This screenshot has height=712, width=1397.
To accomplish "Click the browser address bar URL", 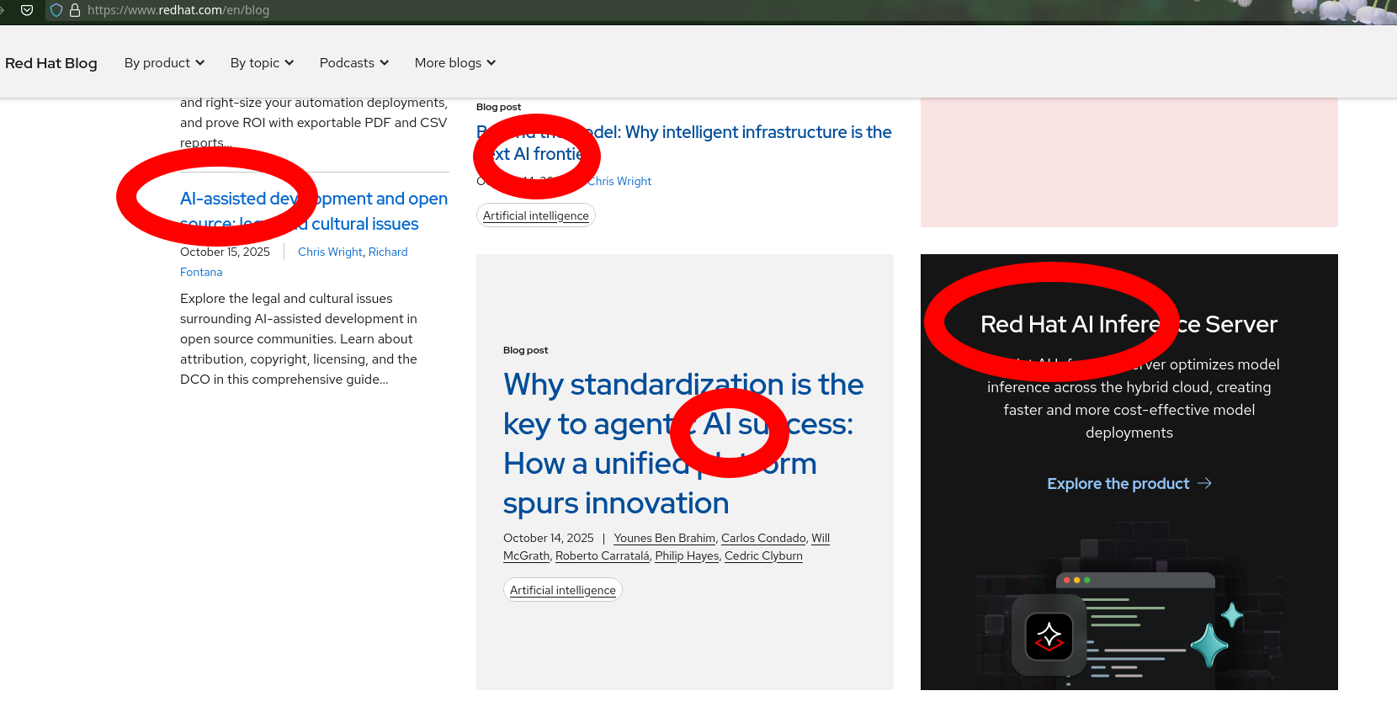I will 178,10.
